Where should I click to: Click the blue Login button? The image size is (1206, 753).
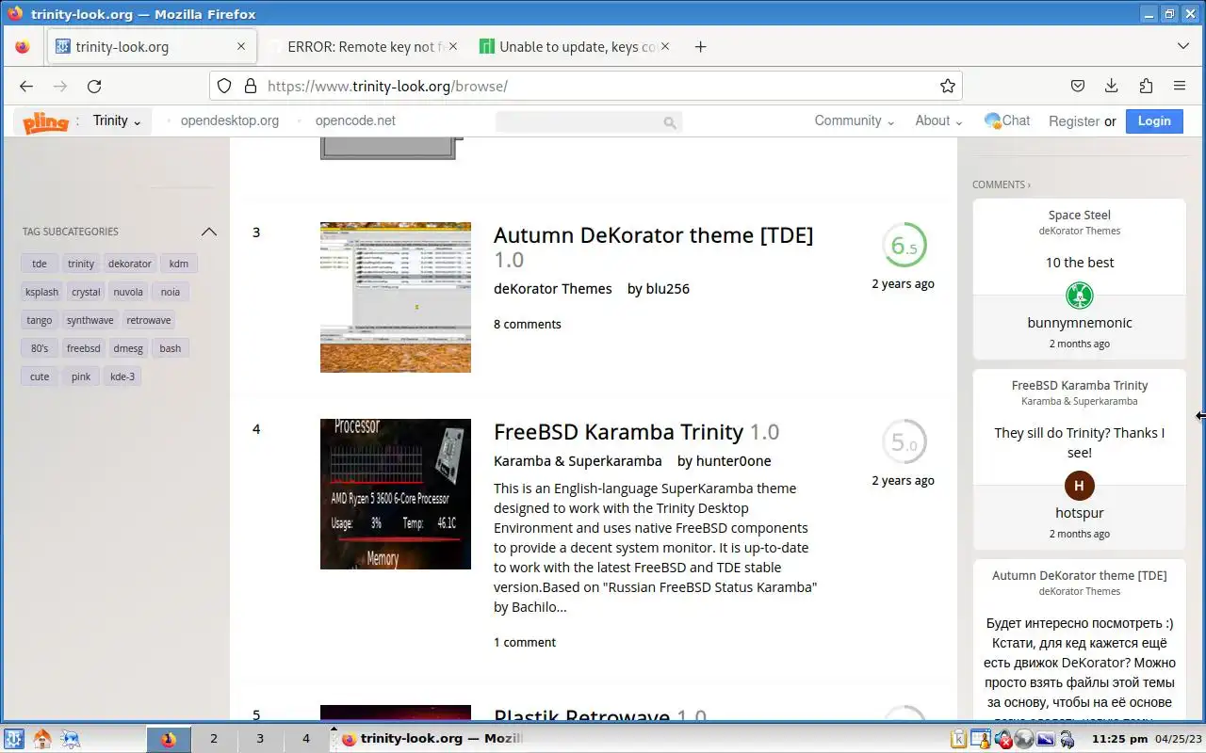coord(1154,120)
